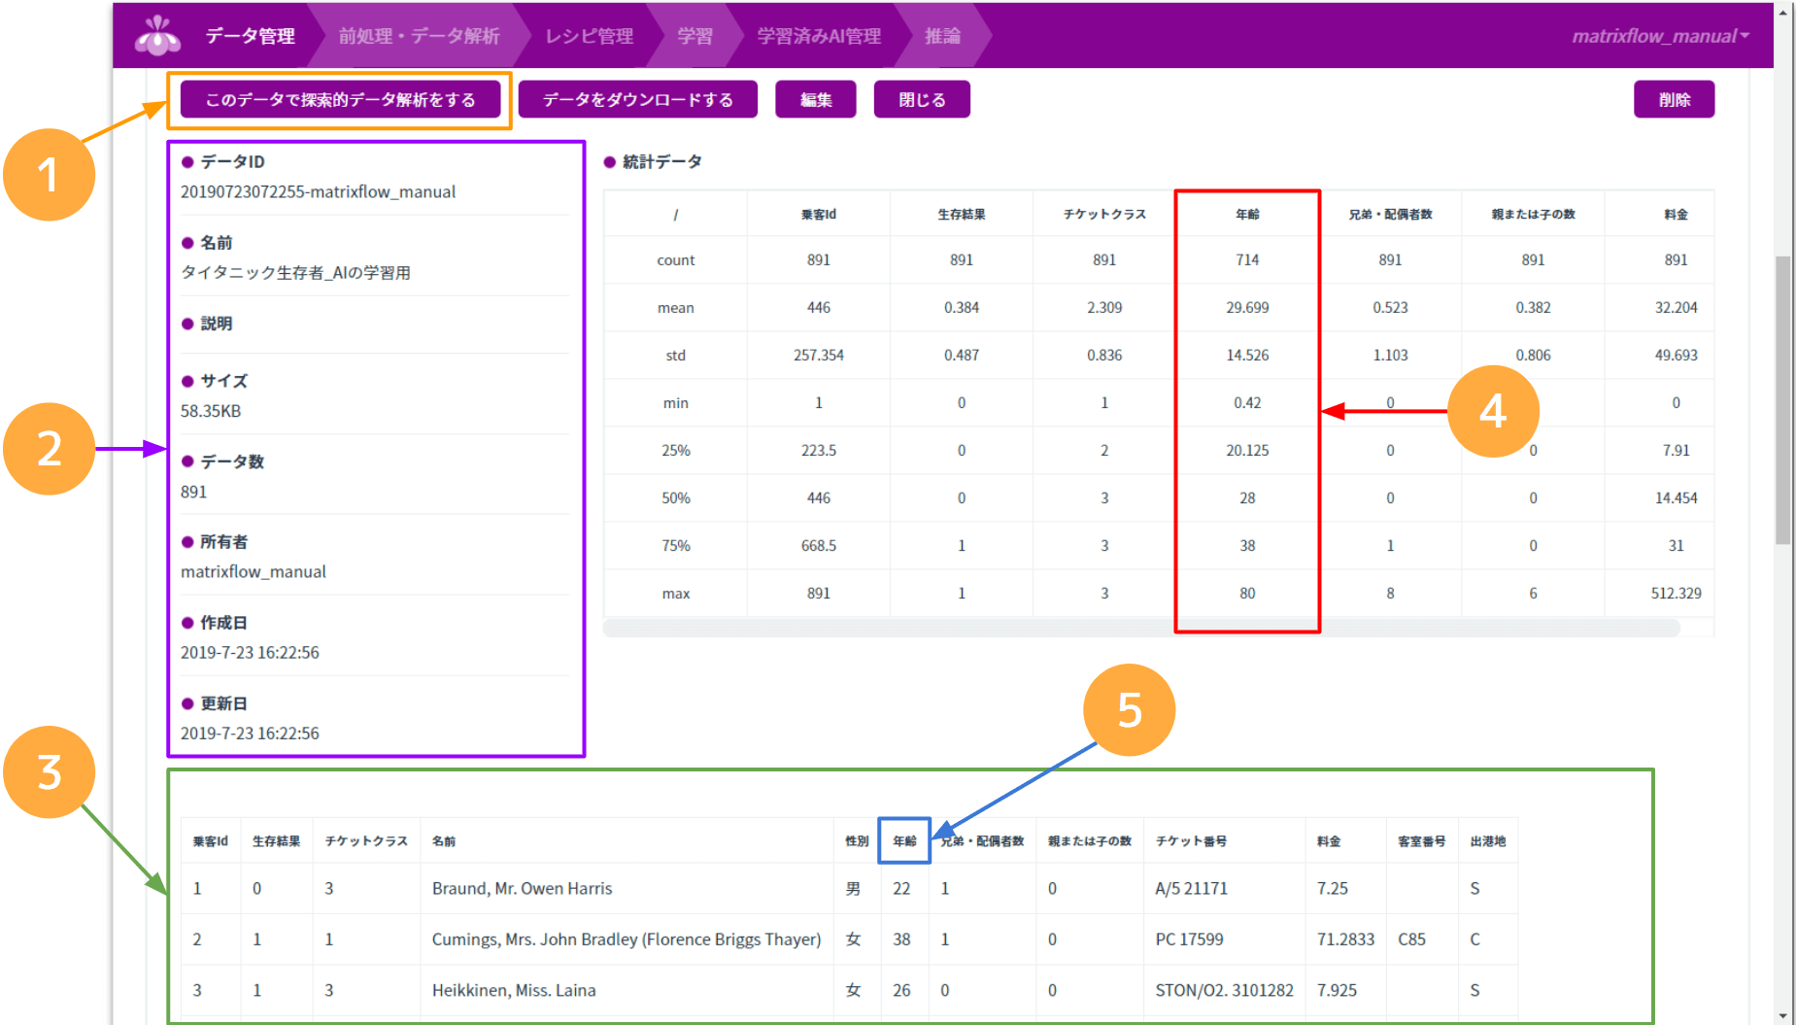
Task: Go to the 学習 tab
Action: (x=695, y=36)
